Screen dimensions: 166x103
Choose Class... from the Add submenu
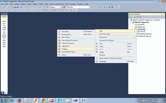(x=76, y=55)
